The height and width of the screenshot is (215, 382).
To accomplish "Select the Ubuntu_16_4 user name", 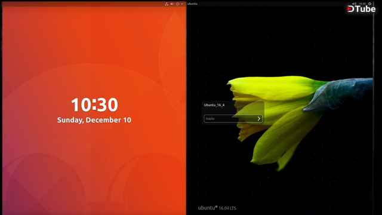I will pyautogui.click(x=214, y=105).
